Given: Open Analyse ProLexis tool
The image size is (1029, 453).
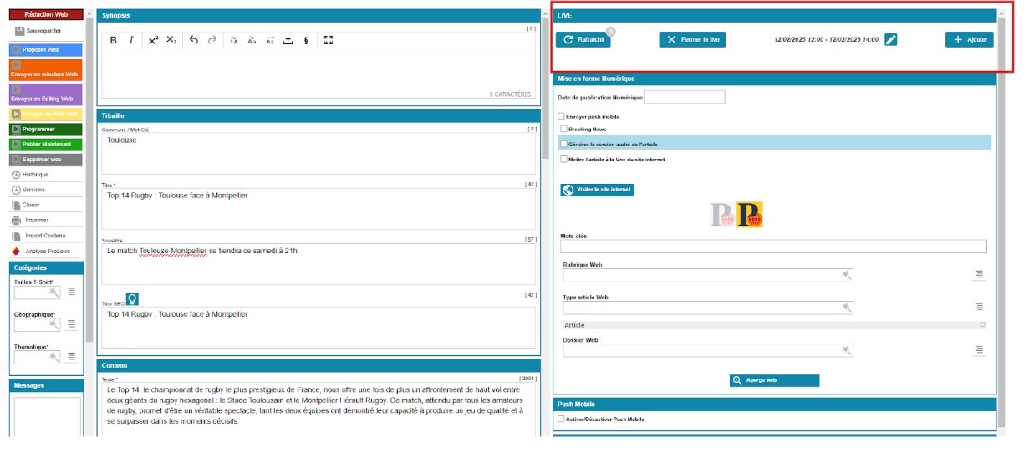Looking at the screenshot, I should click(x=46, y=251).
